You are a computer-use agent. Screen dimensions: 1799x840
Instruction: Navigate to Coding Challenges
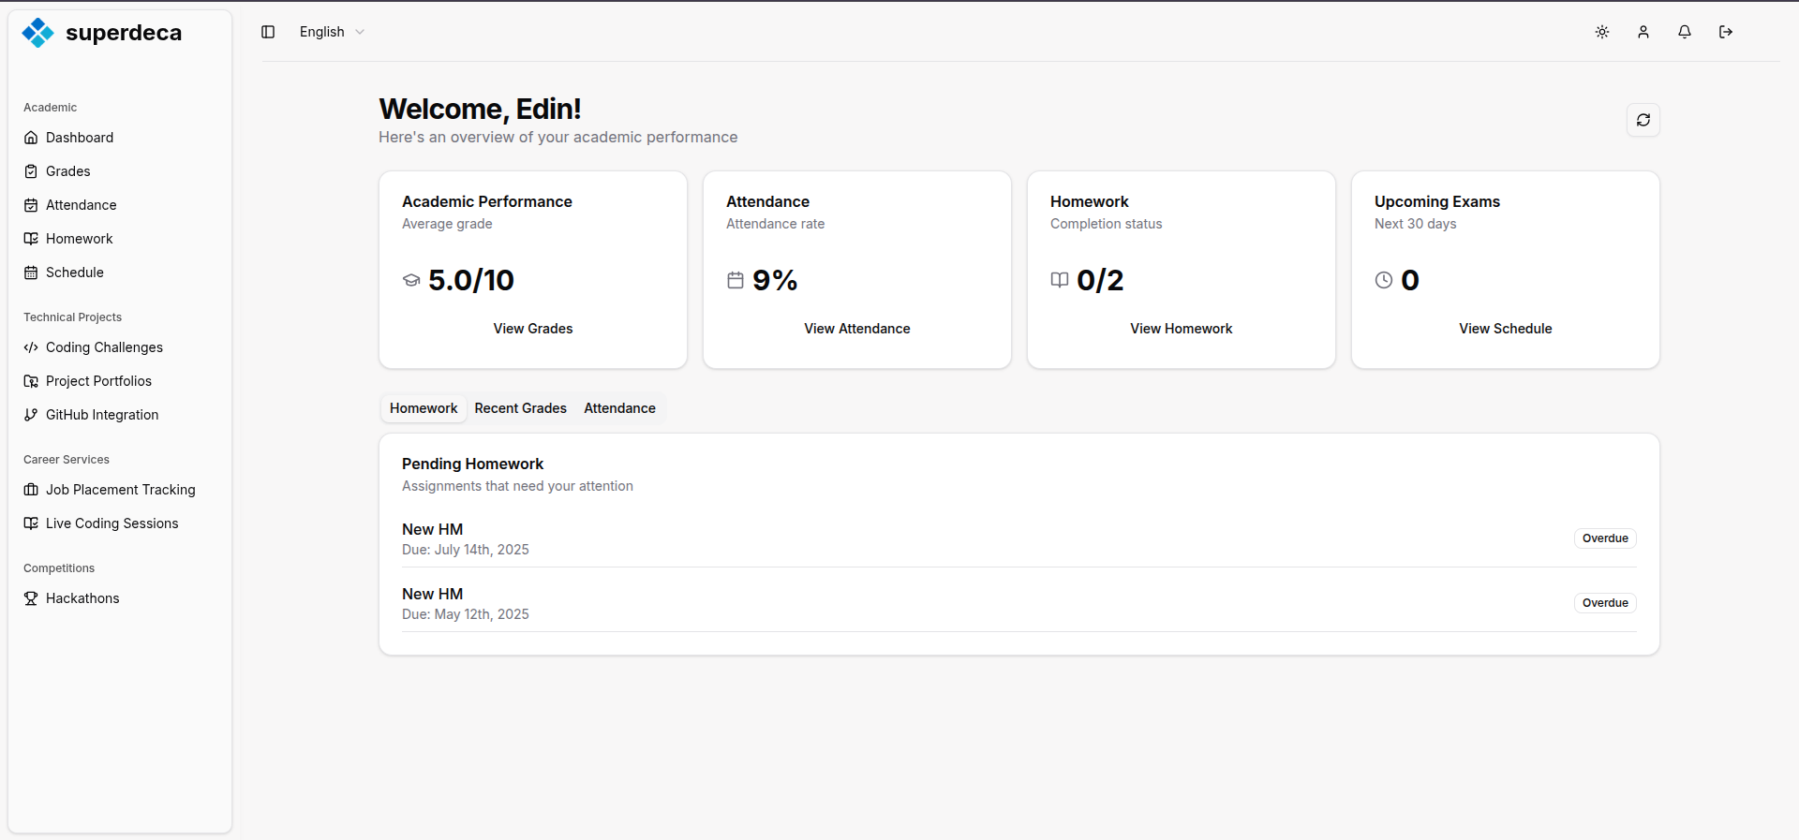120,347
